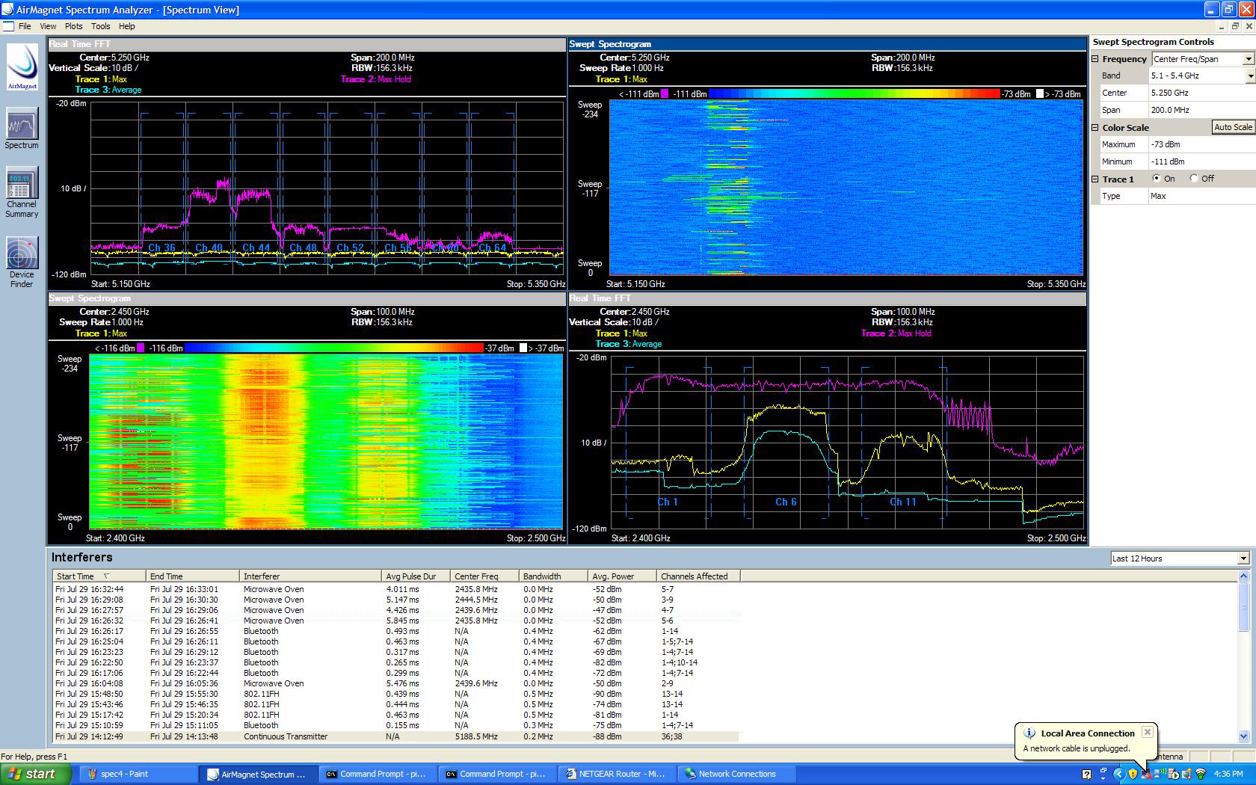Collapse the Color Scale section
This screenshot has width=1256, height=785.
pyautogui.click(x=1095, y=128)
